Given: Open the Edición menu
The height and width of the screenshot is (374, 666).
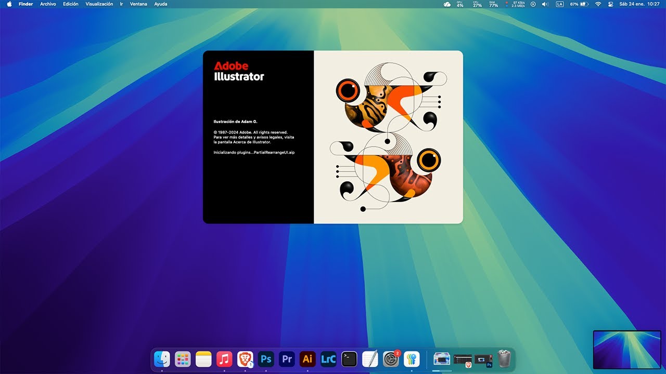Looking at the screenshot, I should coord(71,4).
